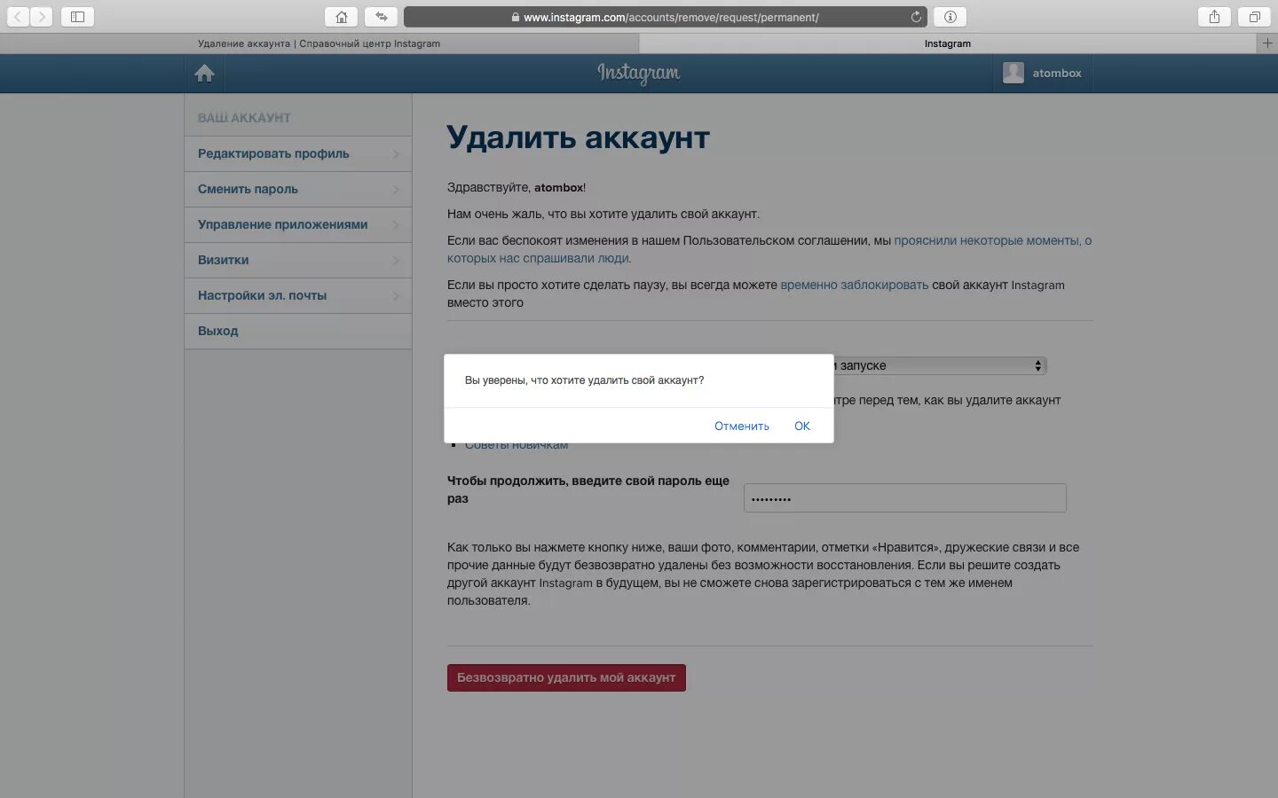Open Визитки in sidebar

click(298, 260)
